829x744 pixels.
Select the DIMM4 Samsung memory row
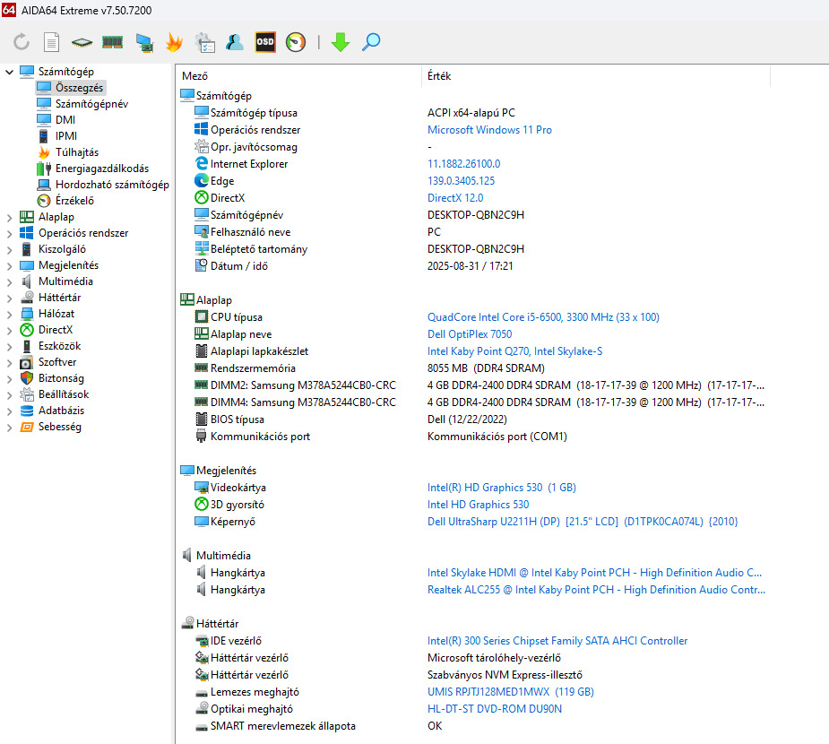480,402
